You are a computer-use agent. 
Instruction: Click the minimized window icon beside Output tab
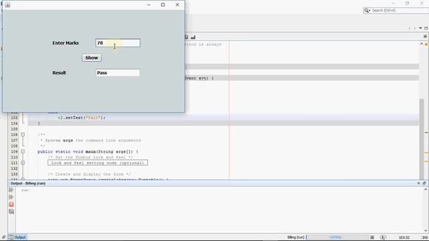click(x=3, y=237)
